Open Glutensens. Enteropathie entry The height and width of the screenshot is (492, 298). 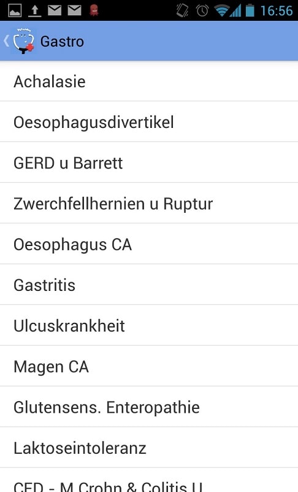[x=149, y=407]
